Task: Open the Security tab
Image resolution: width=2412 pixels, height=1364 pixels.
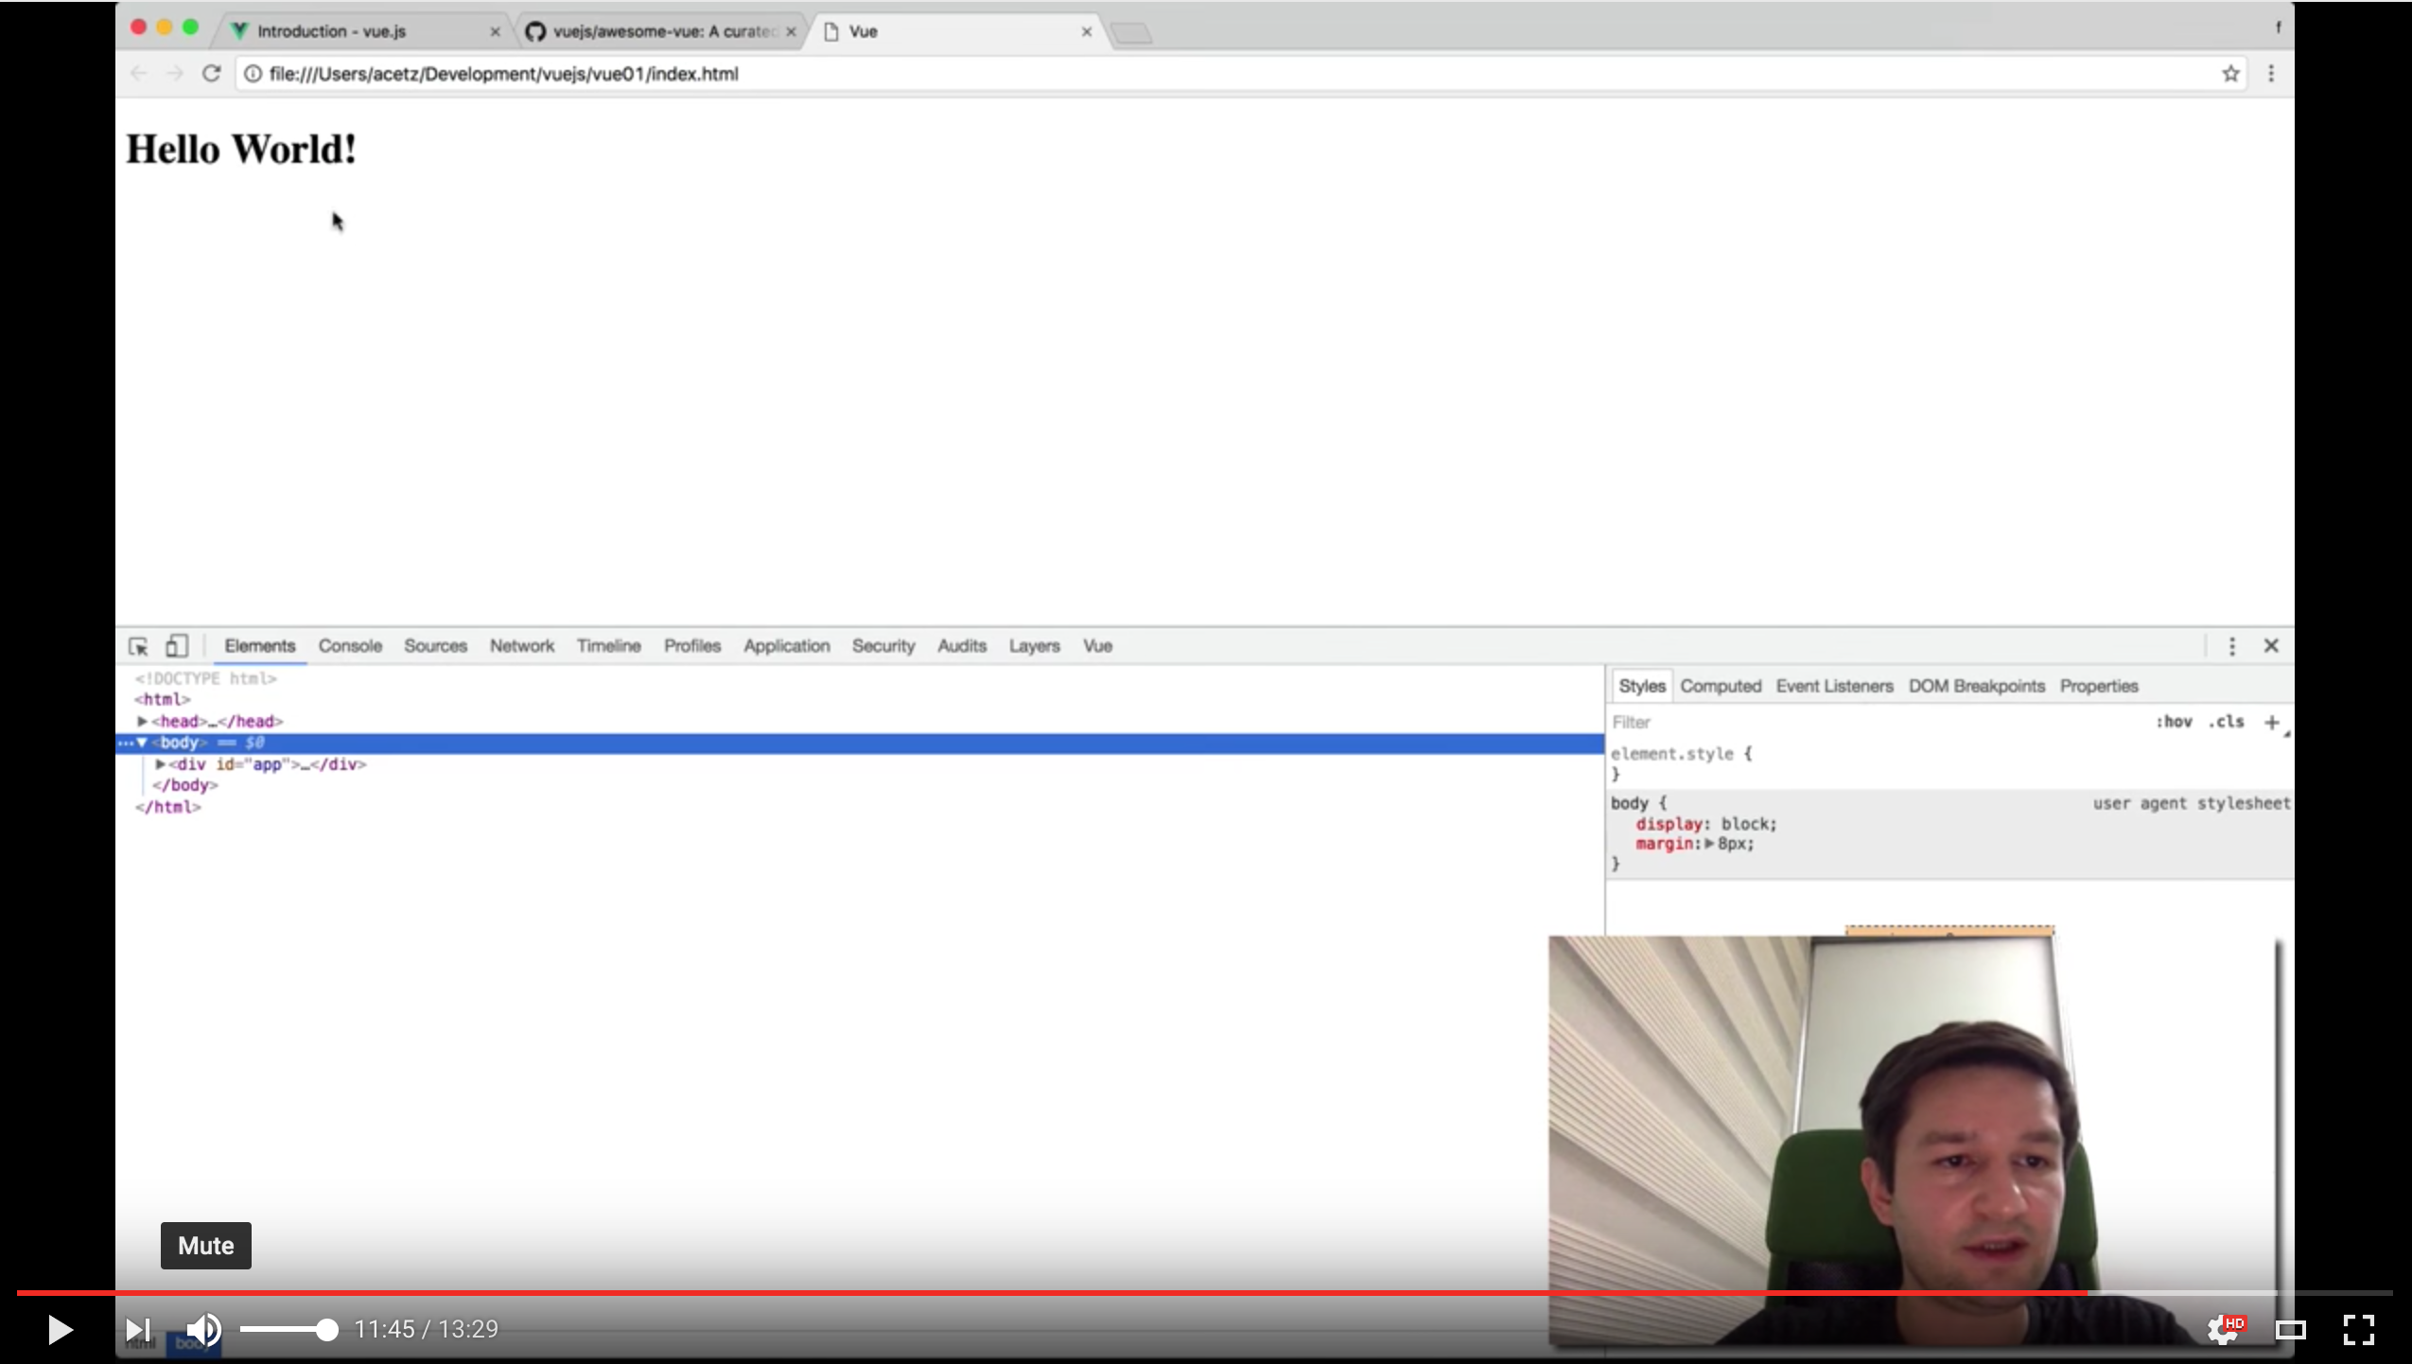Action: tap(883, 646)
